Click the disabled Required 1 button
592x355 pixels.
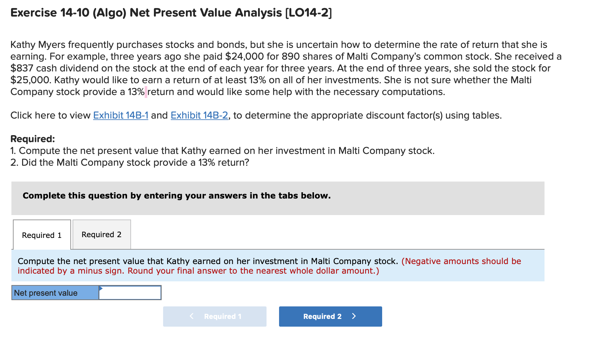coord(215,316)
